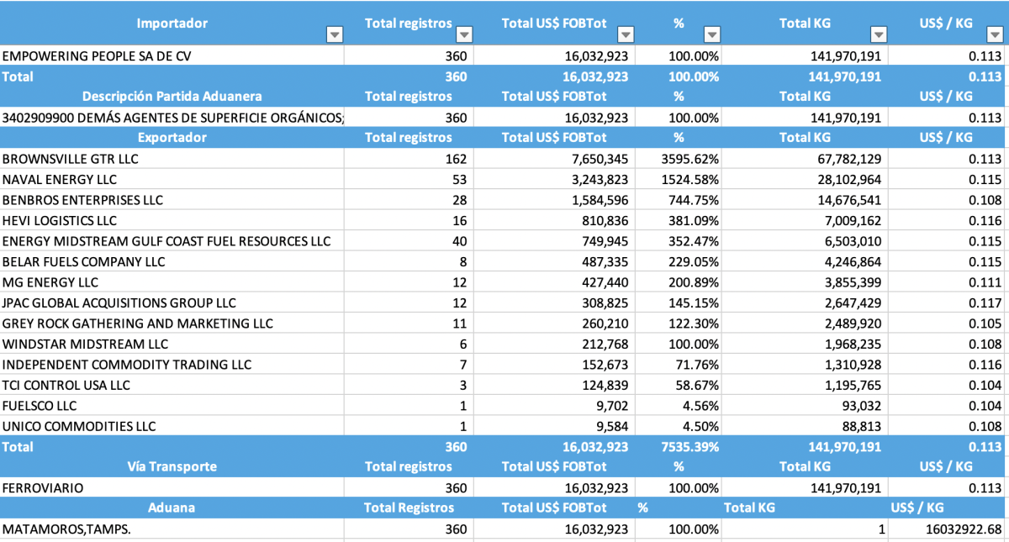Select the 67,782,129 KG cell
The image size is (1009, 542).
click(x=806, y=159)
